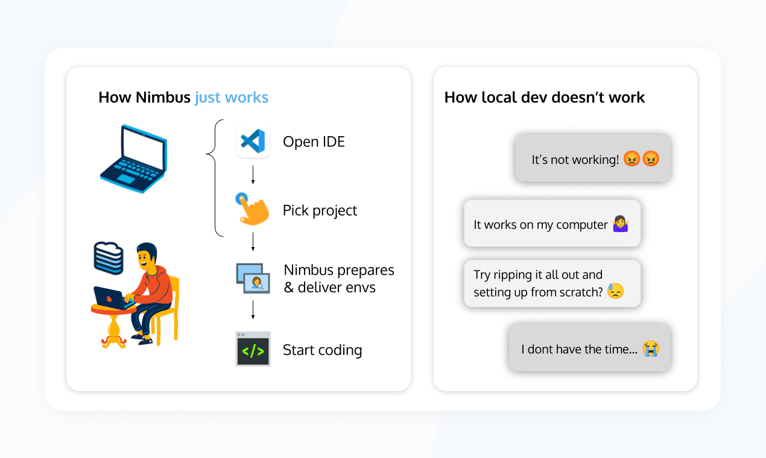
Task: Click the Nimbus environments screens icon
Action: (253, 278)
